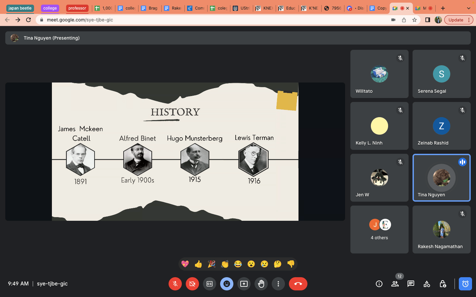Open the Activities shapes icon
The image size is (476, 297).
pos(427,284)
